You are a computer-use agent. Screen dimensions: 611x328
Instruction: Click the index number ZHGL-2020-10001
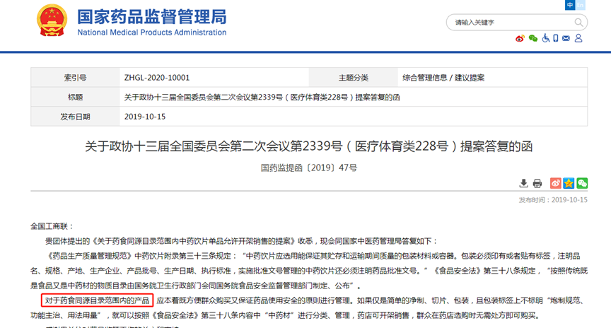(156, 78)
